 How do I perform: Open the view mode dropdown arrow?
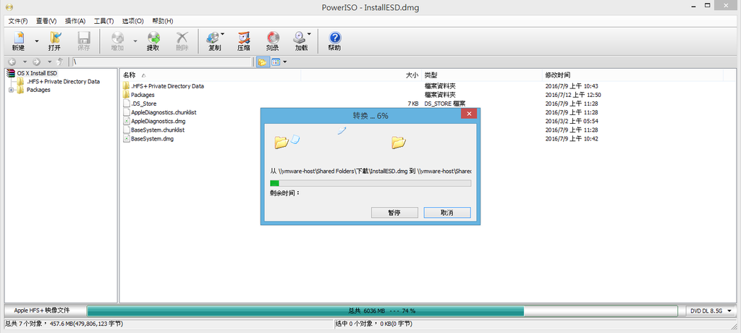[285, 62]
